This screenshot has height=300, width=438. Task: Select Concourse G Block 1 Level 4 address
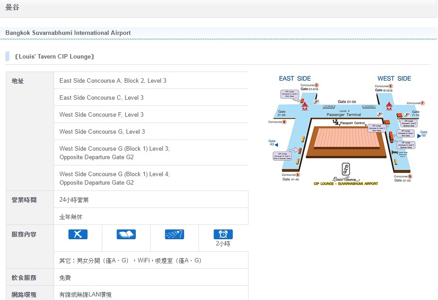coord(114,178)
